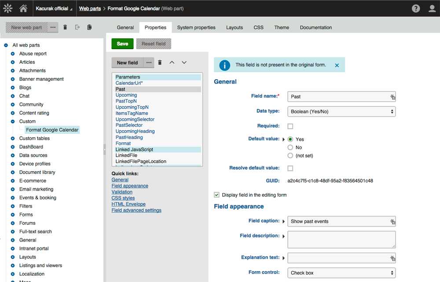Open the Kacurak official site selector
Viewport: 440px width, 282px height.
point(54,8)
